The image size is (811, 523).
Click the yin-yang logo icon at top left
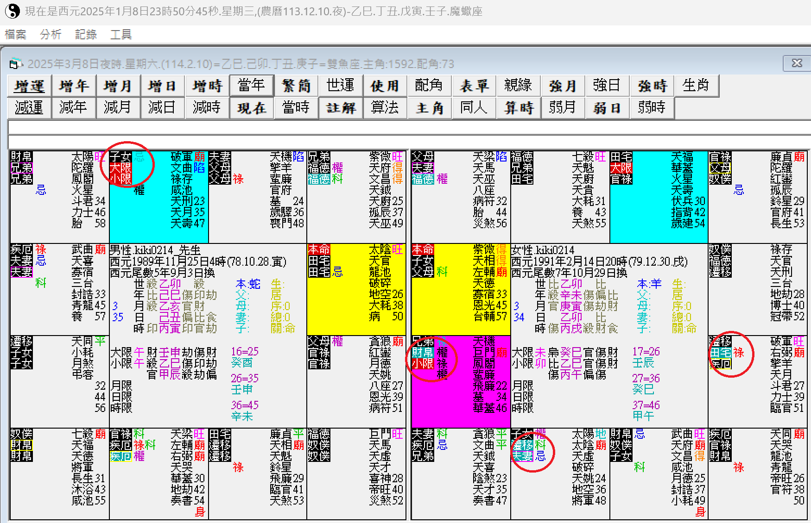click(x=12, y=11)
